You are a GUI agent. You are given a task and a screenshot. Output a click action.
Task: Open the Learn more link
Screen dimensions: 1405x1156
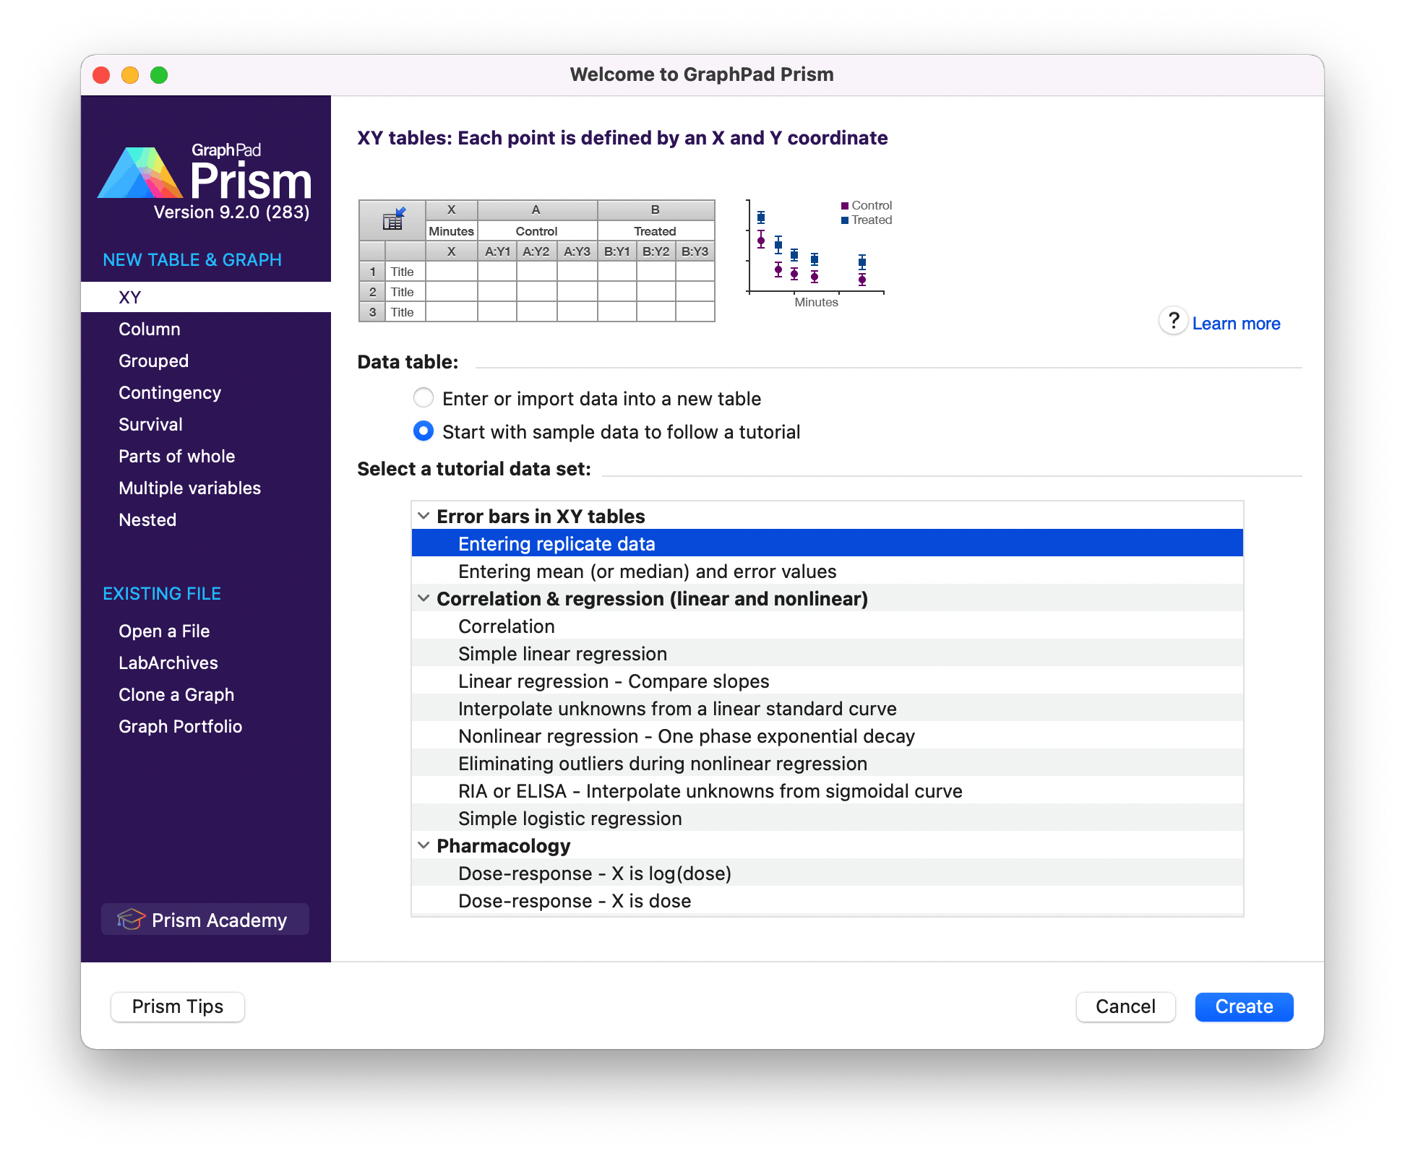pyautogui.click(x=1236, y=323)
